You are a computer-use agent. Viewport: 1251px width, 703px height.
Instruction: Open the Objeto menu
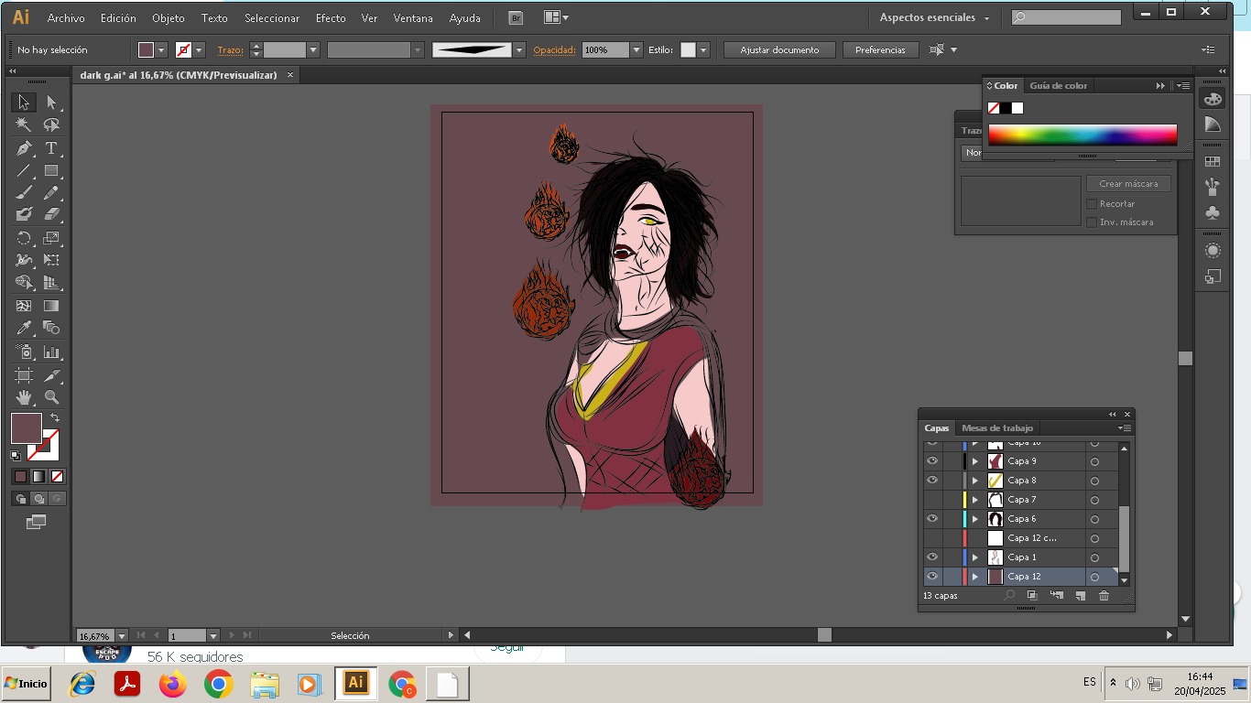click(x=168, y=17)
